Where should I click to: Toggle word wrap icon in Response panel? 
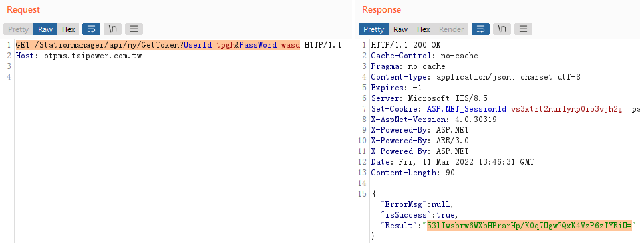click(x=481, y=29)
